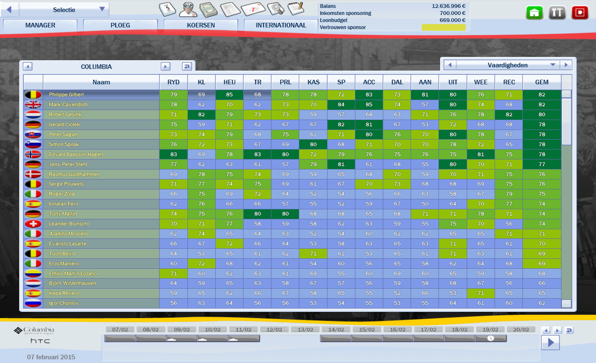Viewport: 596px width, 363px height.
Task: Open finances via the money stack icon
Action: (209, 9)
